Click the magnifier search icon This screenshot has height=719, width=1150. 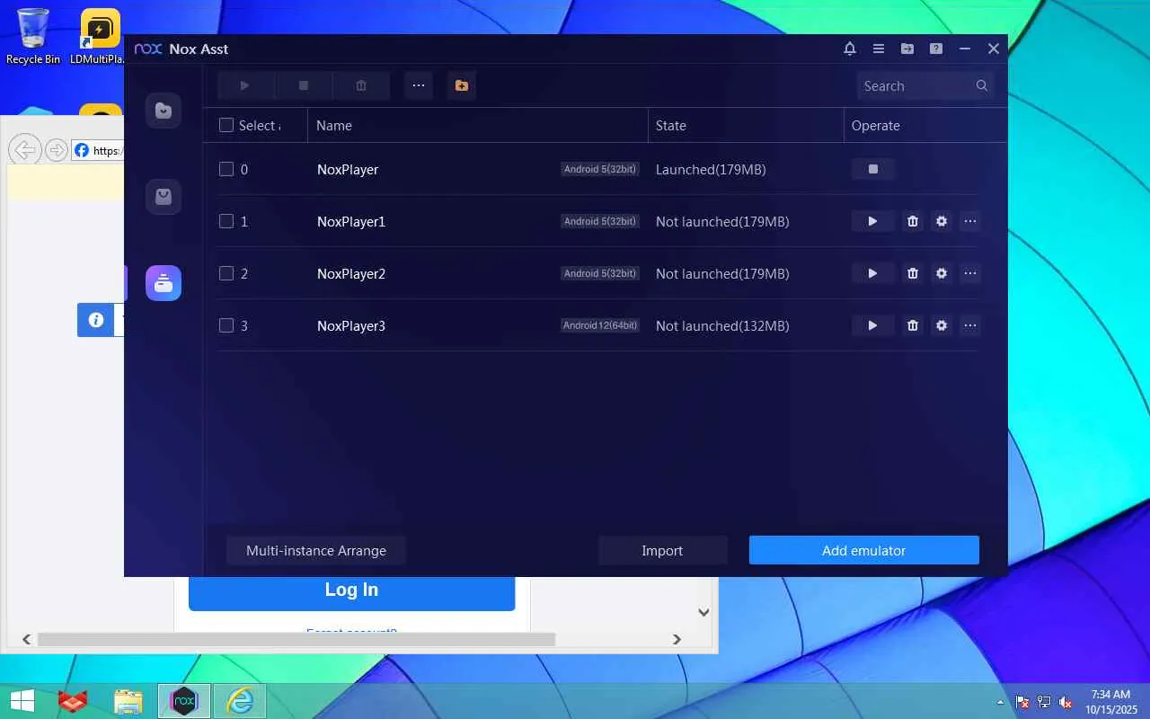point(982,85)
